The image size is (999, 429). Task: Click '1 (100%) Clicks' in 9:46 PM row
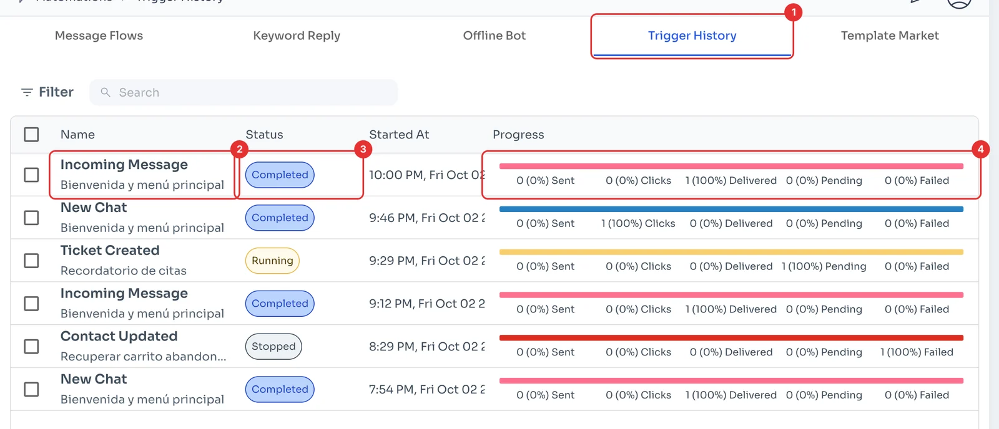[x=638, y=223]
